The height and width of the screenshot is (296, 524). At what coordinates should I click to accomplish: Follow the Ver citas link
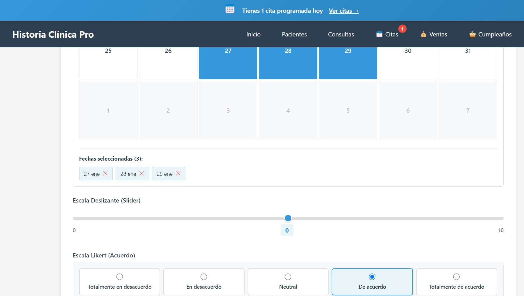point(343,11)
